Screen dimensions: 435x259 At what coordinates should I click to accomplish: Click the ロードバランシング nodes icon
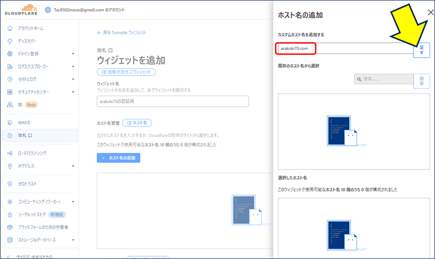(x=10, y=153)
